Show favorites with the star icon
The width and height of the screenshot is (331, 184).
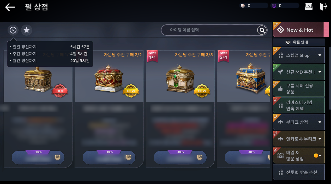(27, 30)
